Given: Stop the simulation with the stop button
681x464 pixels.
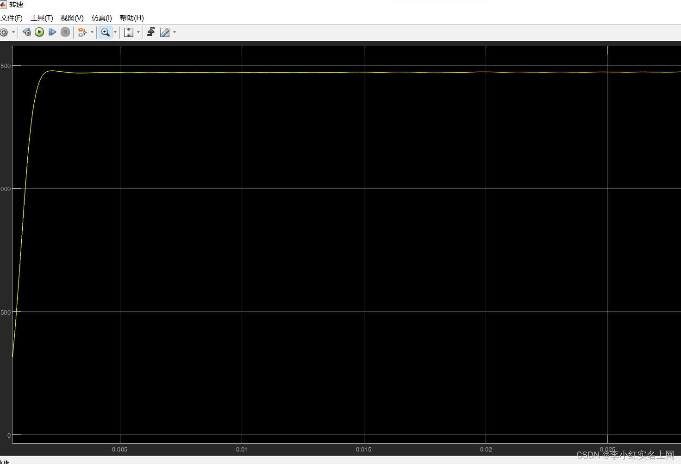Looking at the screenshot, I should (x=65, y=32).
